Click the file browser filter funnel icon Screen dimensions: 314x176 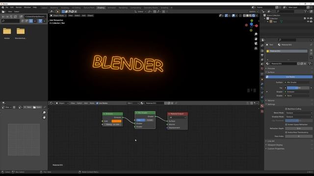40,21
